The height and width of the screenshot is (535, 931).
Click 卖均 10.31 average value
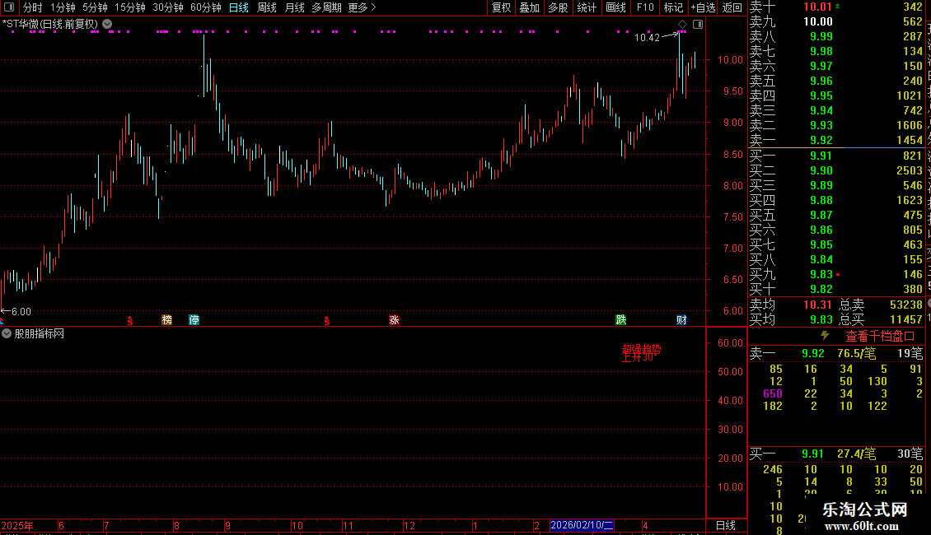pos(817,305)
